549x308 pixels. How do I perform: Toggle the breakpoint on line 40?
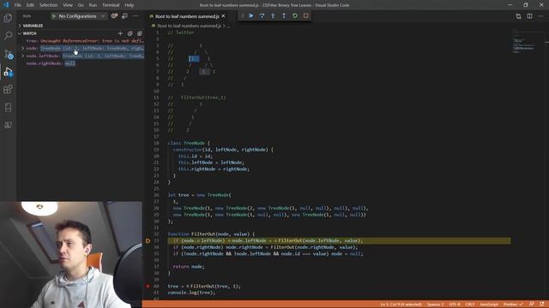click(148, 286)
